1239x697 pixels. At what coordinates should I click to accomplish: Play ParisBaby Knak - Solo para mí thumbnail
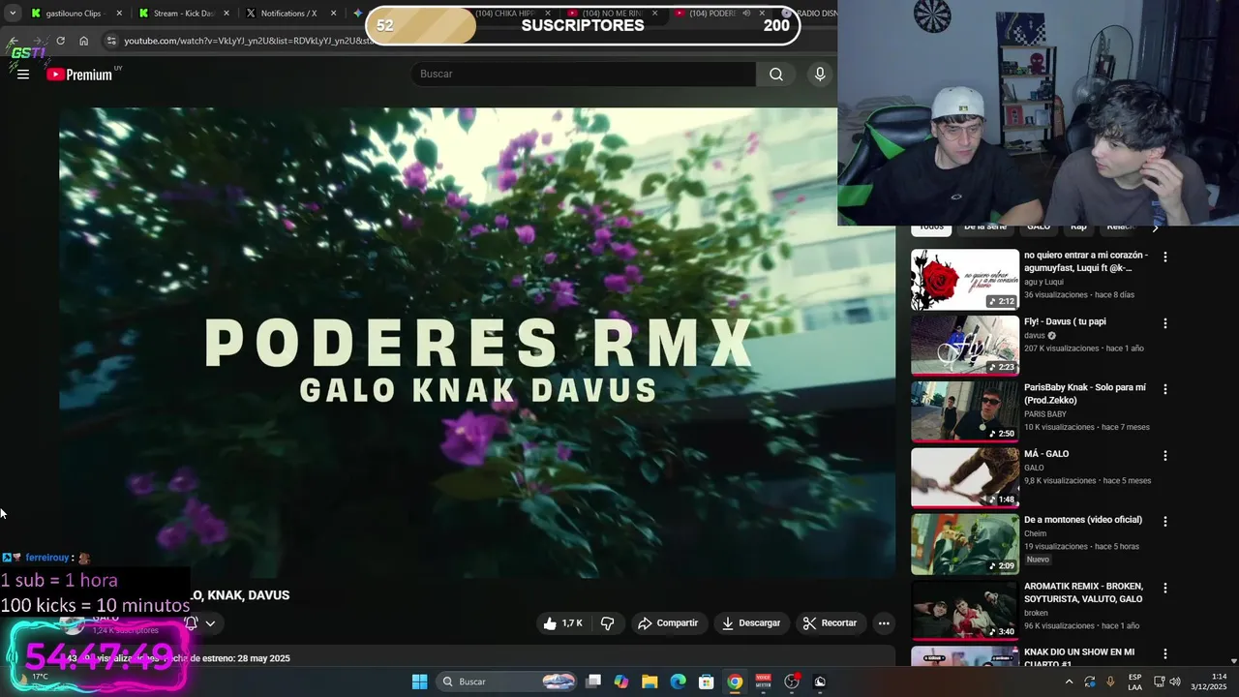(x=965, y=411)
